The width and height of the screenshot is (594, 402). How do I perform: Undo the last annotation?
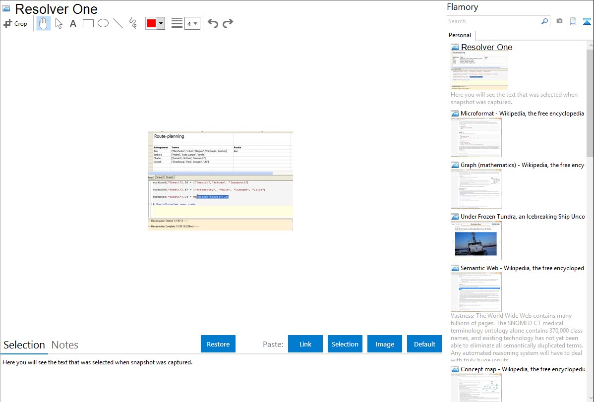pos(213,23)
